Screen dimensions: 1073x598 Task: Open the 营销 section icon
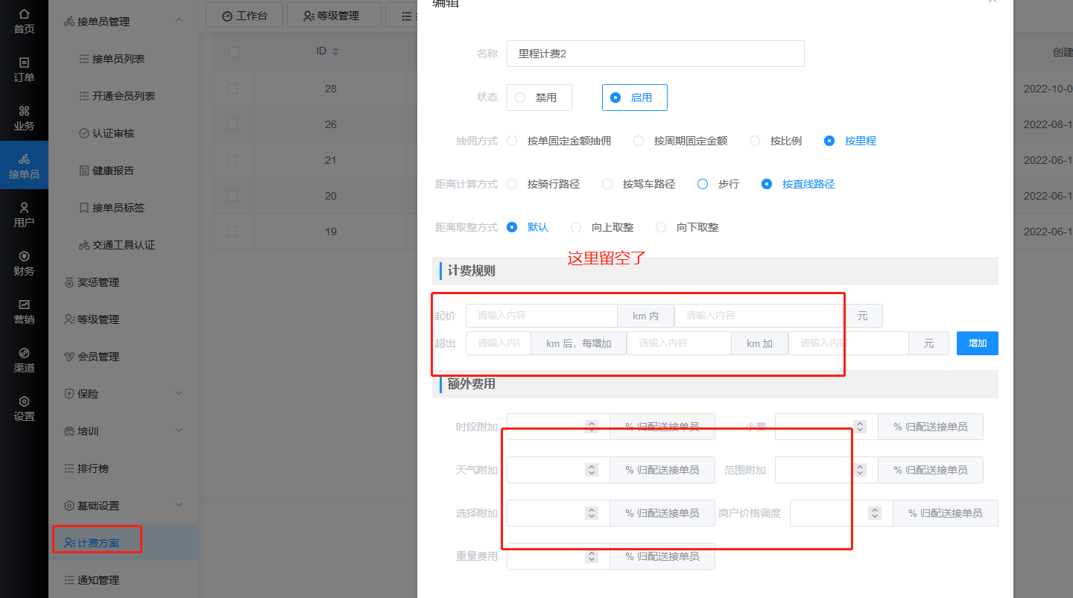pyautogui.click(x=24, y=305)
